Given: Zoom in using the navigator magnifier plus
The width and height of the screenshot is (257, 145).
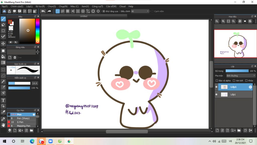Looking at the screenshot, I should pyautogui.click(x=223, y=21).
